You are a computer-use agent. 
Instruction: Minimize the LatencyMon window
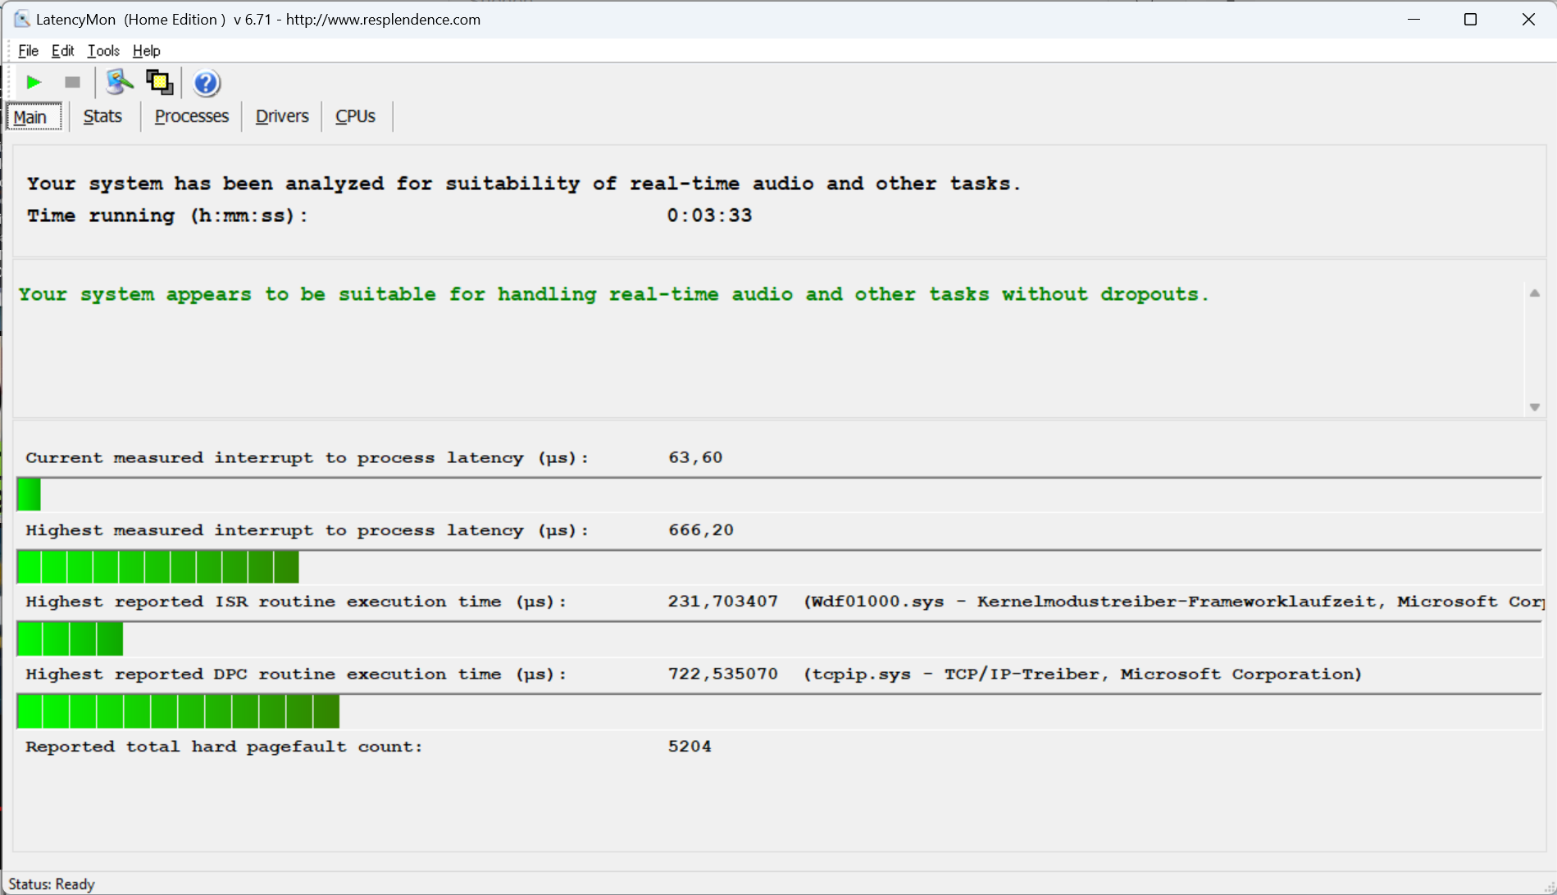pyautogui.click(x=1414, y=19)
